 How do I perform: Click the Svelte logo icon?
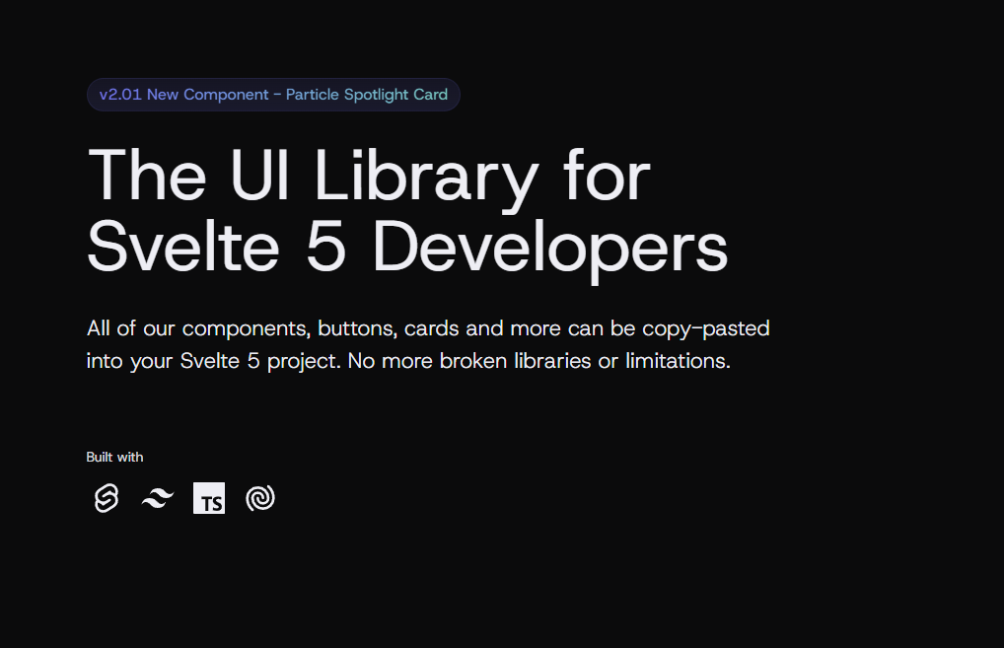(107, 498)
